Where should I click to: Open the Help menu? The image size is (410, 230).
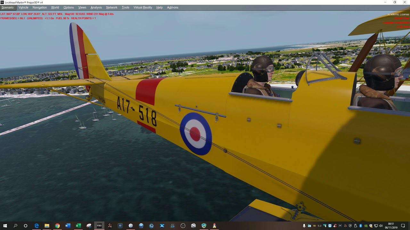tap(160, 7)
